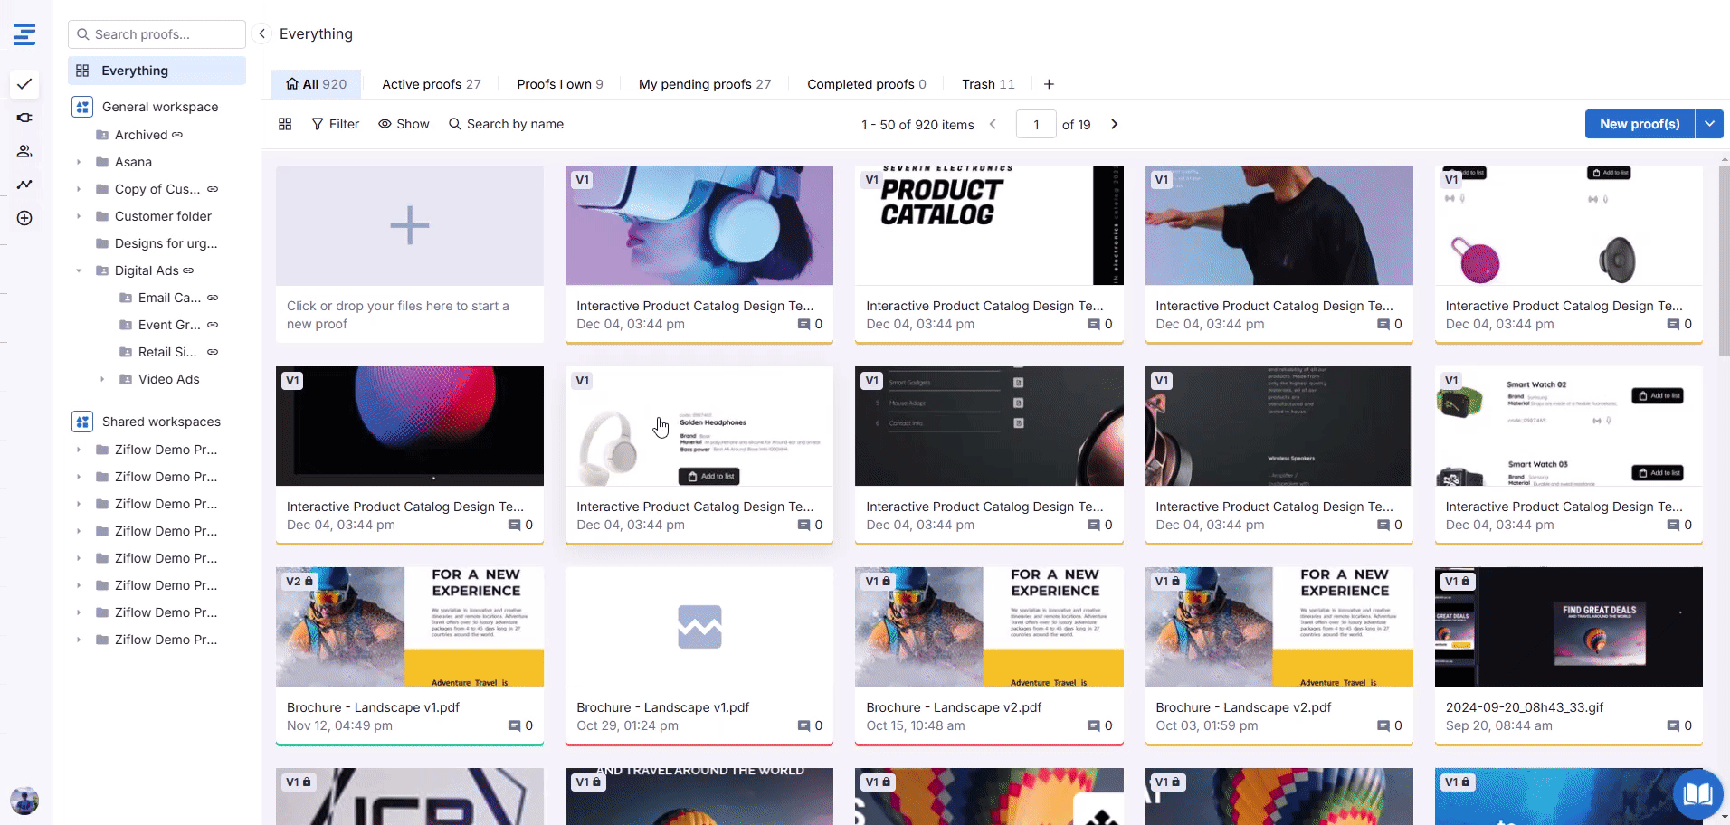Open the Filter tool

tap(335, 124)
